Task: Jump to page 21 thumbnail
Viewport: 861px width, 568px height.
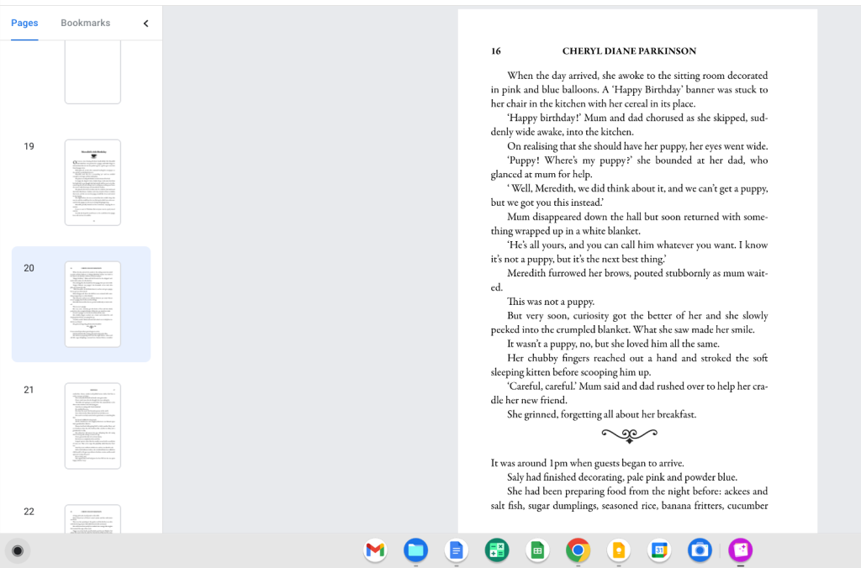Action: click(x=92, y=426)
